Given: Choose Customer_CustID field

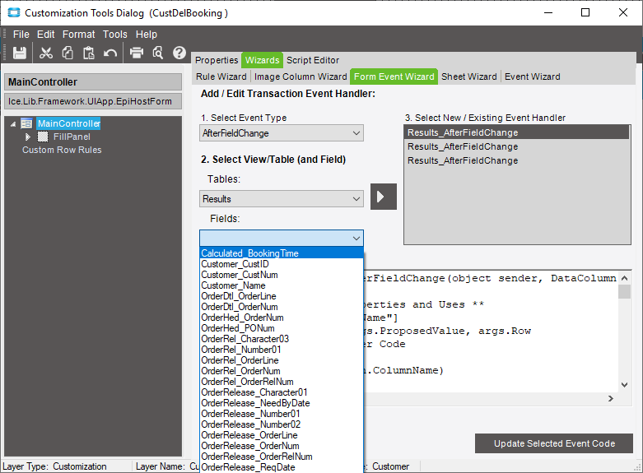Looking at the screenshot, I should tap(282, 264).
